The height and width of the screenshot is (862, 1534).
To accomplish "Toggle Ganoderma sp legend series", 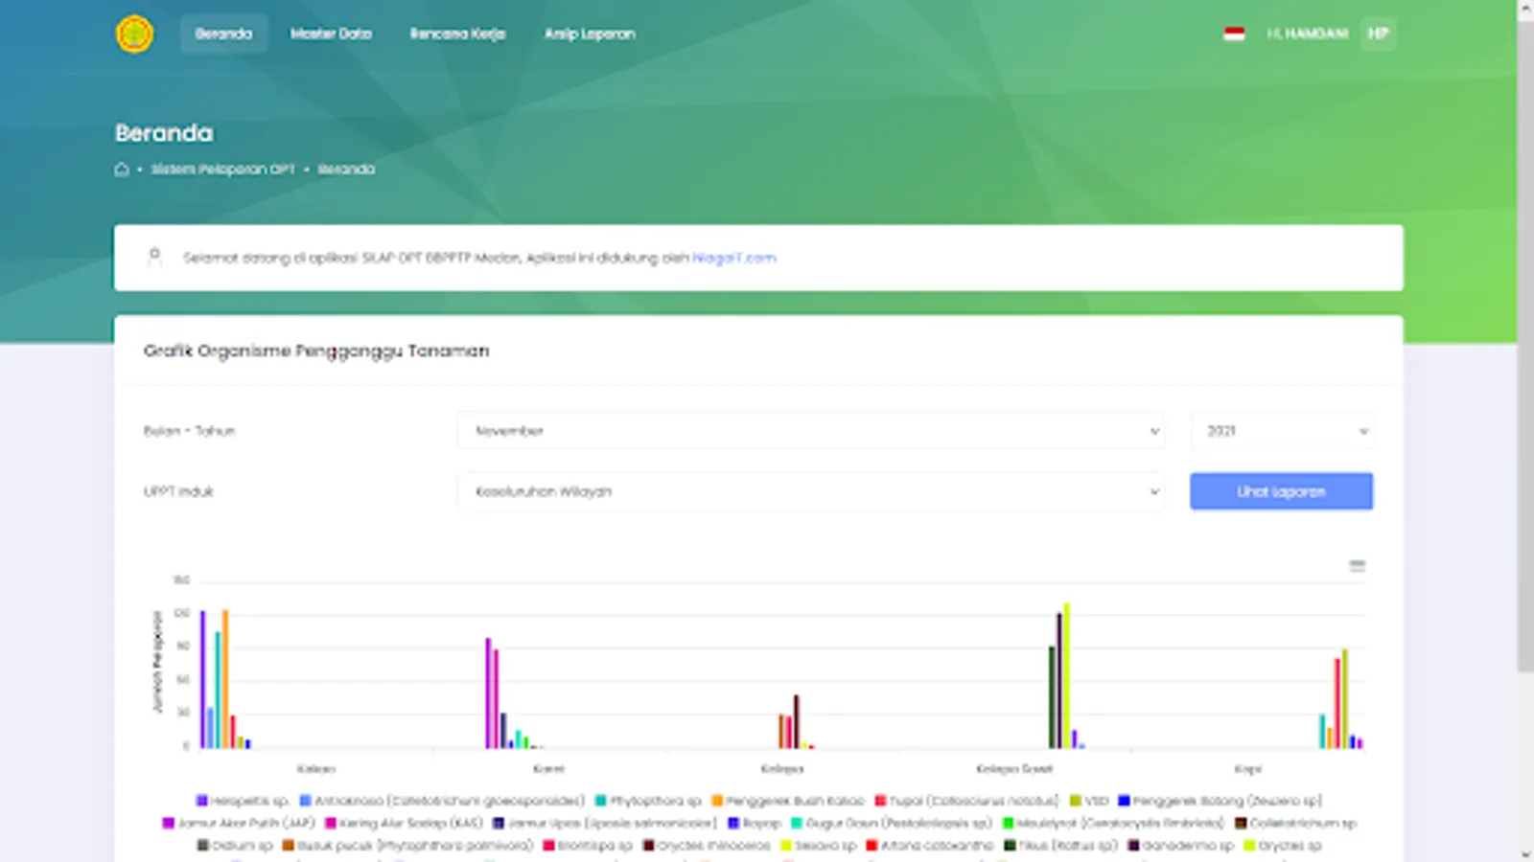I will 1180,846.
